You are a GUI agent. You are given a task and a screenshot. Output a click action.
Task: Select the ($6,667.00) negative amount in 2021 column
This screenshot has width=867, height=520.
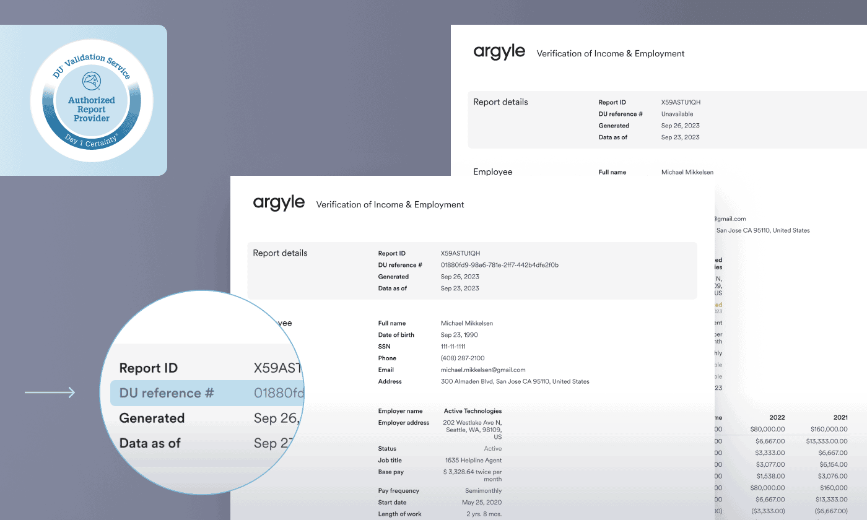coord(831,512)
